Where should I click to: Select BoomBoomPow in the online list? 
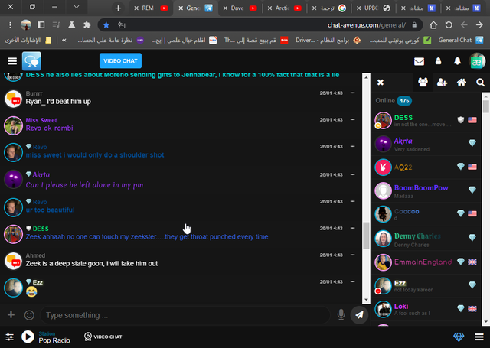pyautogui.click(x=426, y=190)
